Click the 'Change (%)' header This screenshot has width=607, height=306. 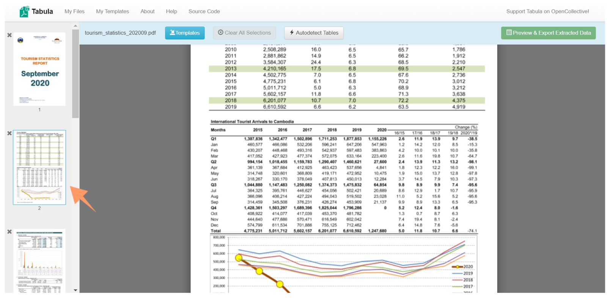click(466, 127)
